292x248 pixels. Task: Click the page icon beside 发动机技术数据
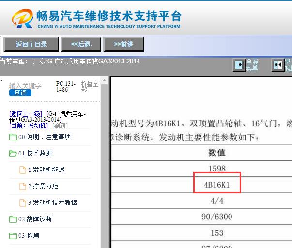pyautogui.click(x=23, y=203)
